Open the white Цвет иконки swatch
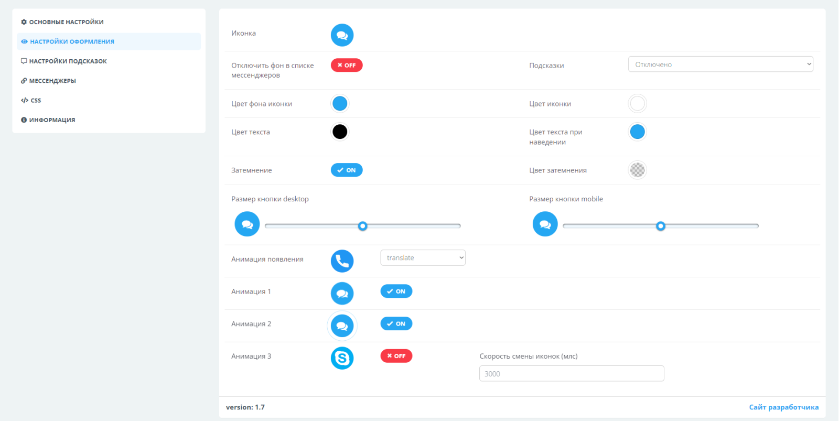This screenshot has width=839, height=421. 637,103
